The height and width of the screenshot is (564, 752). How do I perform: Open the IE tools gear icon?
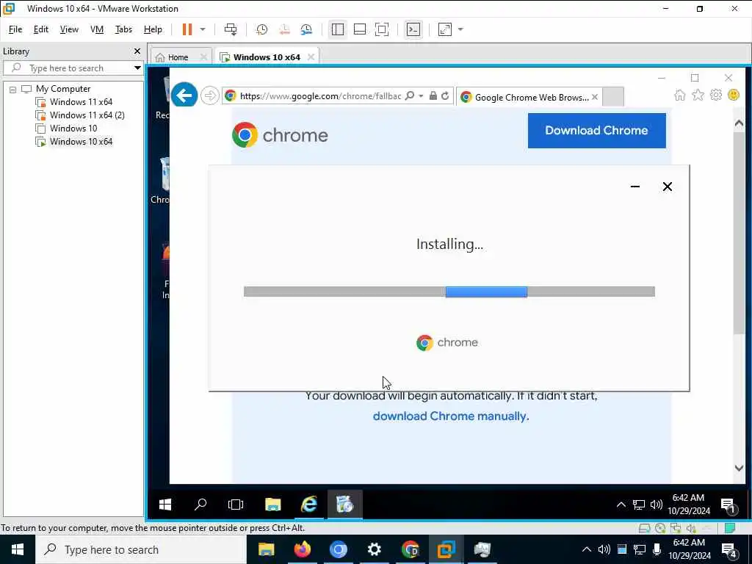[715, 95]
